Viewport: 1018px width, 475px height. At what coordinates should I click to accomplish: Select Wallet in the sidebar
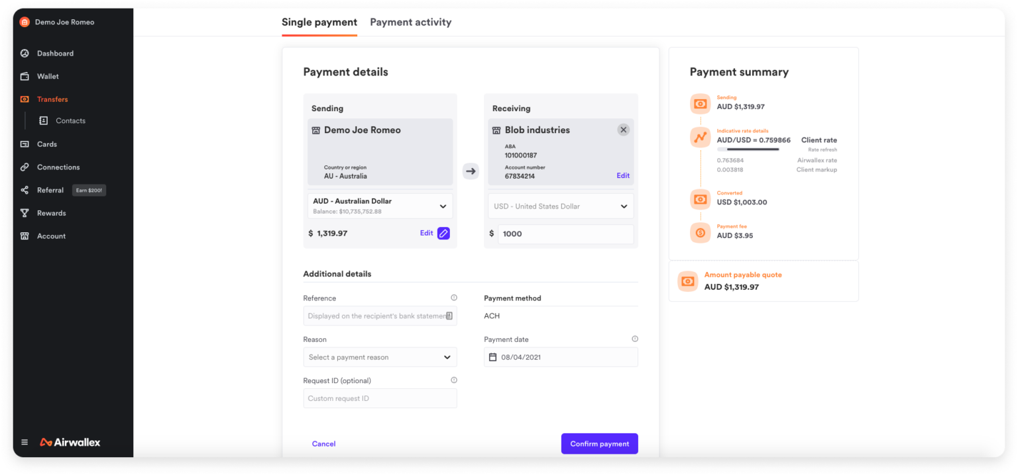(x=47, y=76)
